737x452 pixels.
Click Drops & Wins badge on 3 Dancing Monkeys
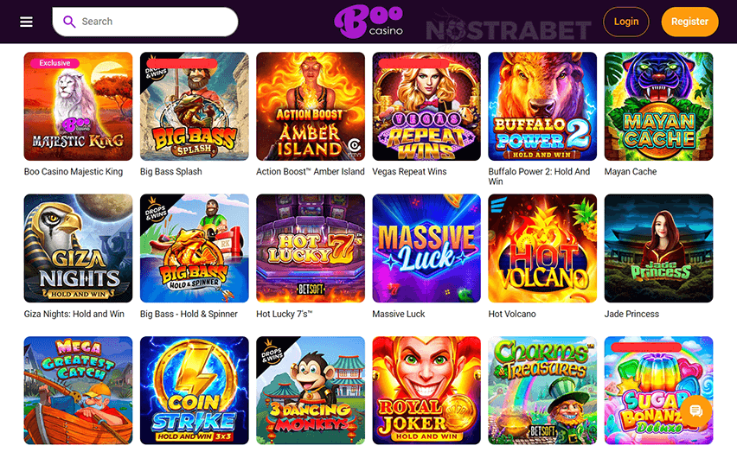(272, 352)
